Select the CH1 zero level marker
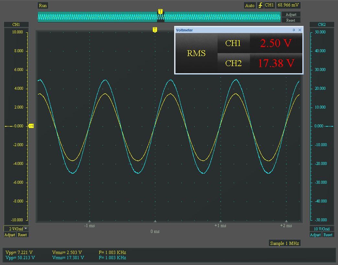The image size is (338, 265). point(31,126)
